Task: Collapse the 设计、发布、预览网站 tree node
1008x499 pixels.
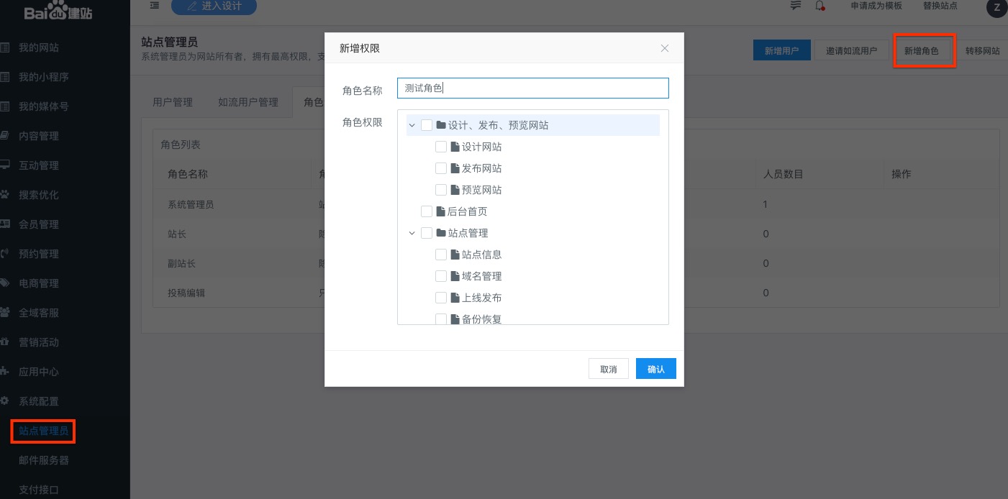Action: click(412, 125)
